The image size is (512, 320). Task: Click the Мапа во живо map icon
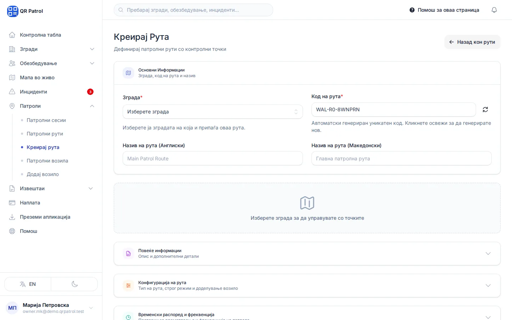point(12,78)
